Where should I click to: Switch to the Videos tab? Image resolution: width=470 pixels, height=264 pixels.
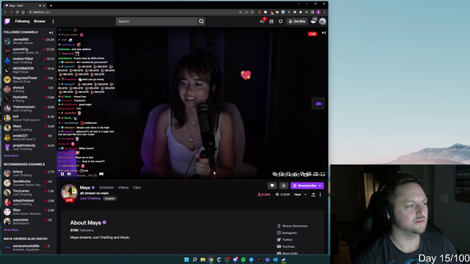point(123,188)
